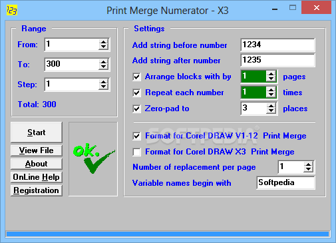Open the Registration button

click(x=37, y=190)
